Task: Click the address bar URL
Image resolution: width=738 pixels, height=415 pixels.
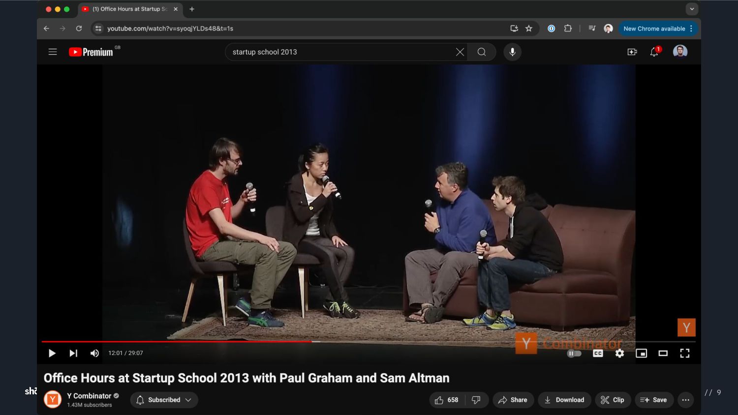Action: (x=170, y=29)
